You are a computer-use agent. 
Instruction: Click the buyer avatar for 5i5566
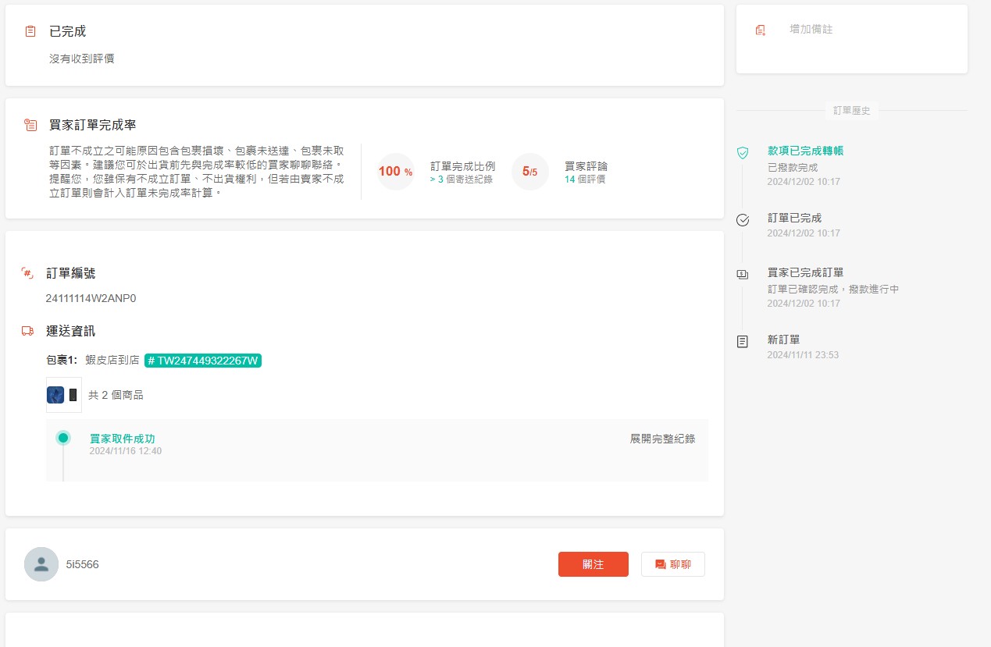coord(41,564)
